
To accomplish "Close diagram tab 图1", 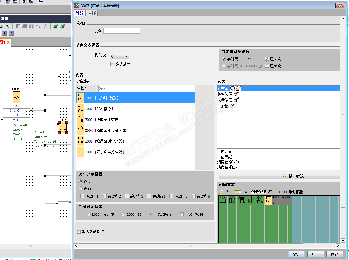I will coord(8,42).
